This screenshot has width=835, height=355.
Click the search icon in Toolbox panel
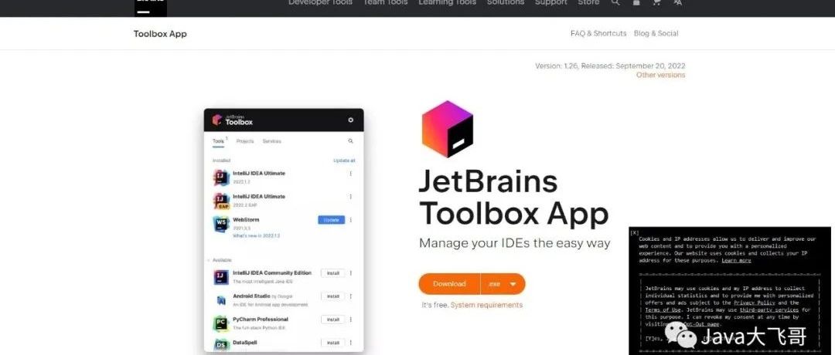tap(350, 141)
